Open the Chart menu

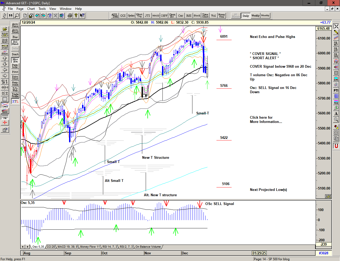point(31,9)
